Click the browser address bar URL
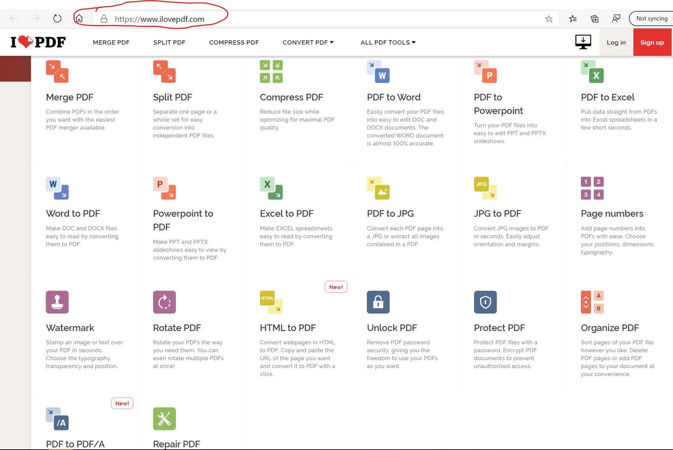 coord(159,19)
